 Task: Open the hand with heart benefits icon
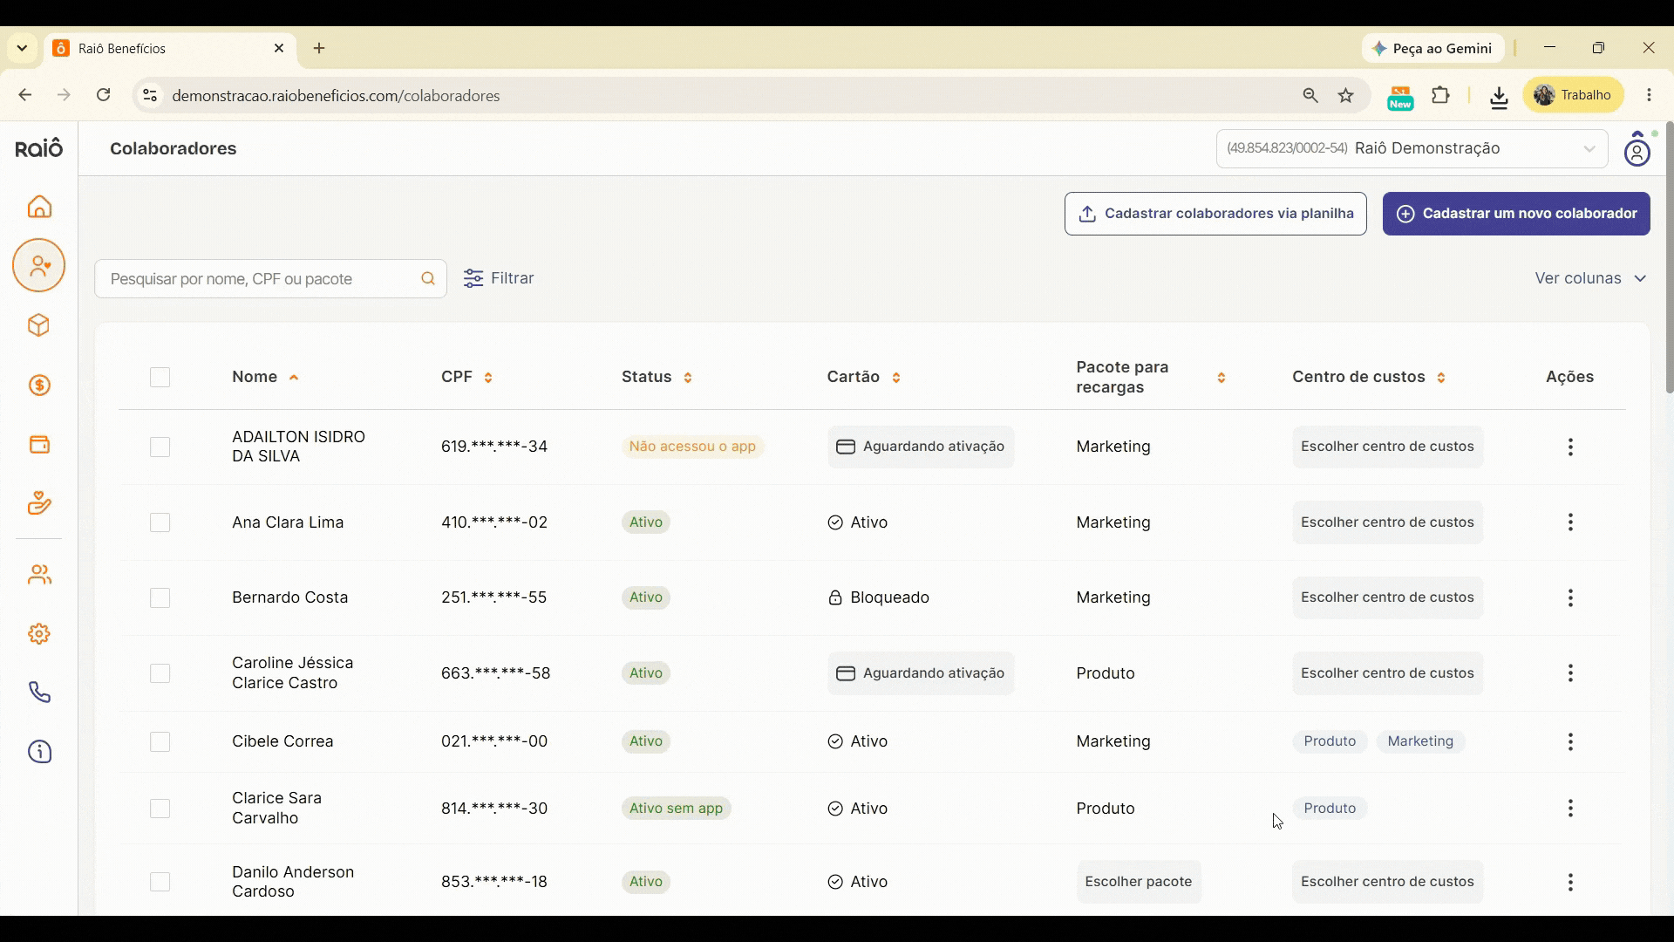coord(39,503)
